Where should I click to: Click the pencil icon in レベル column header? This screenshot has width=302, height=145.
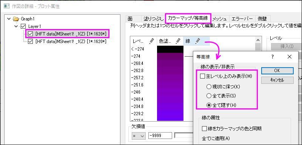[x=152, y=41]
